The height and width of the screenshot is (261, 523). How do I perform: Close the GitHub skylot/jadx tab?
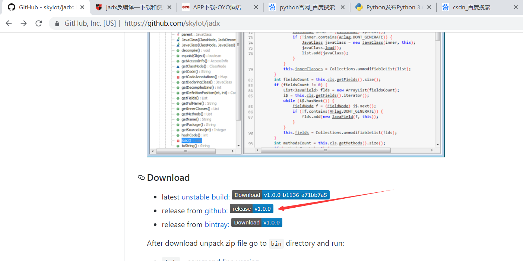click(82, 7)
